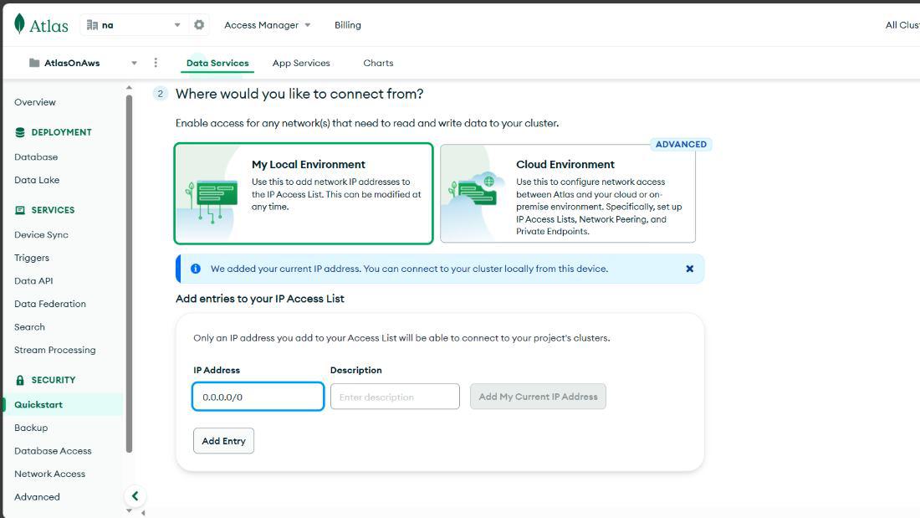Collapse the sidebar with the chevron button
920x518 pixels.
[135, 496]
